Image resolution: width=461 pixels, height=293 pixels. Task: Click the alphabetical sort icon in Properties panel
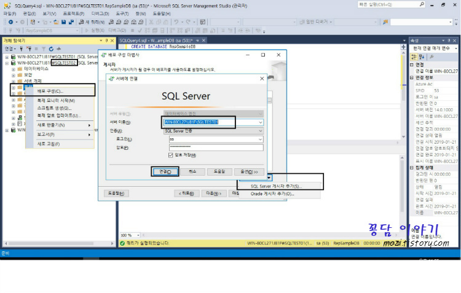pyautogui.click(x=422, y=57)
